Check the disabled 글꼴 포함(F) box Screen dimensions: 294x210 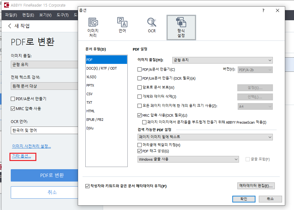coord(248,159)
